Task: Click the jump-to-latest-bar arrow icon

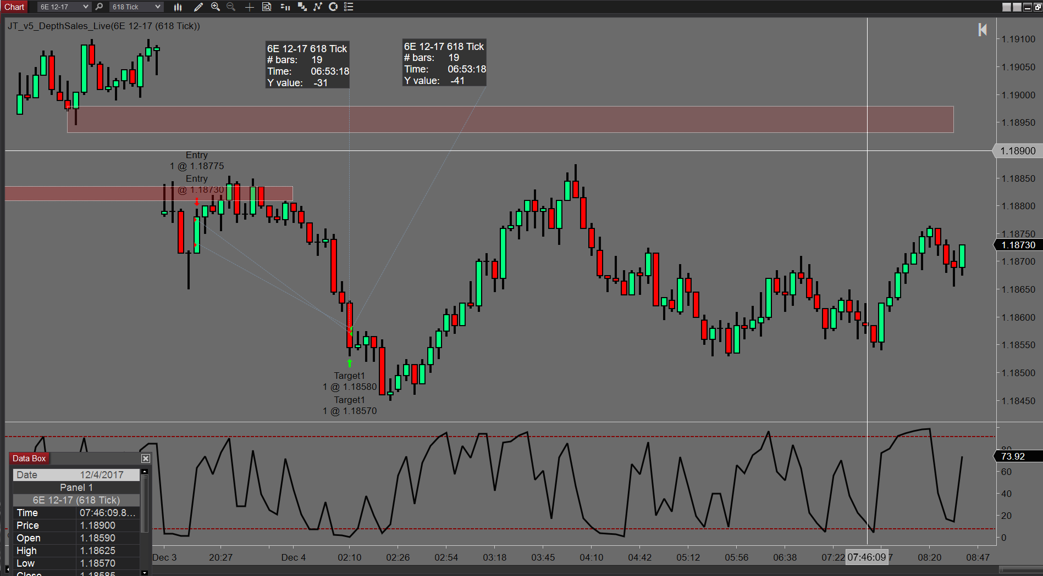Action: coord(983,30)
